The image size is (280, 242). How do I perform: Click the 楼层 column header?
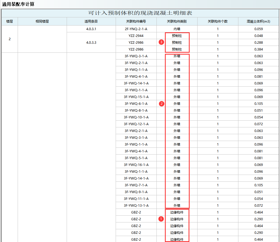click(10, 21)
